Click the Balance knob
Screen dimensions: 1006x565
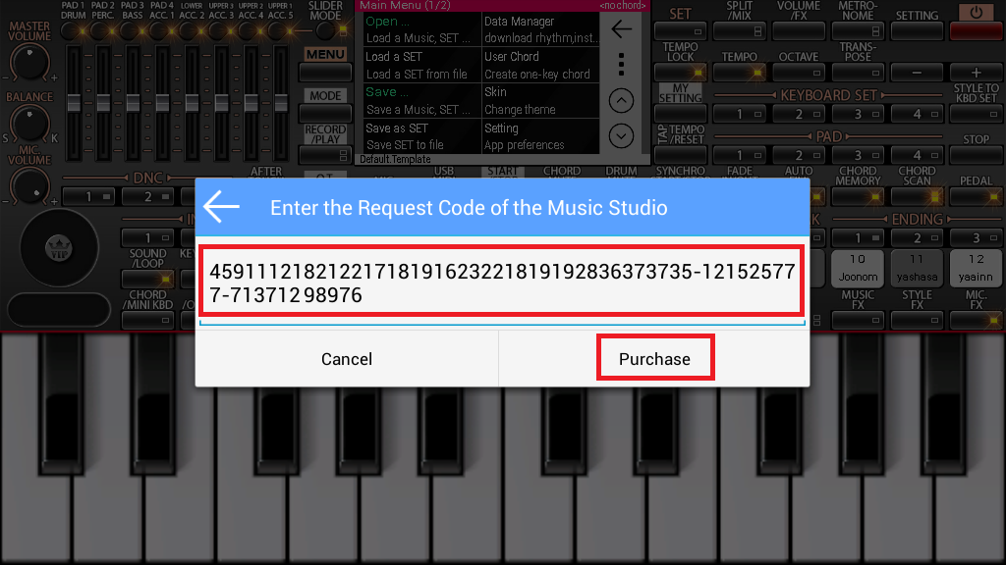(x=29, y=122)
